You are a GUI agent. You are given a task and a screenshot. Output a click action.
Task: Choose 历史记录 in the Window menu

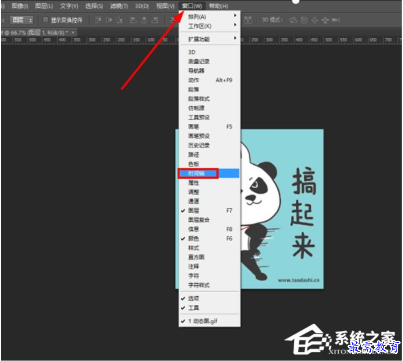[209, 146]
